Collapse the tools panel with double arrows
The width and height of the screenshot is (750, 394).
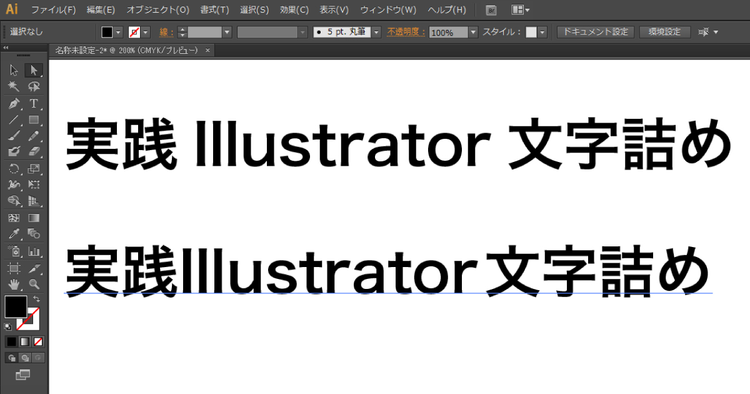6,48
